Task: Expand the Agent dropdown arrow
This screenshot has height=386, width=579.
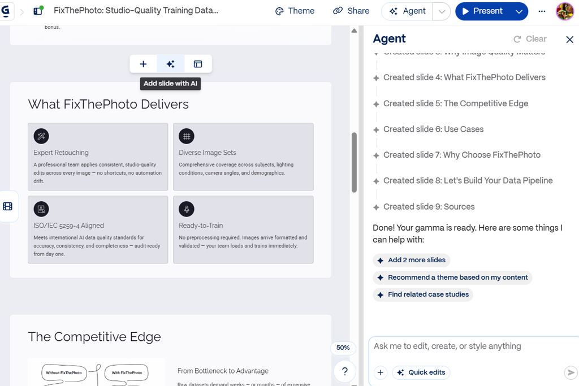Action: (x=442, y=11)
